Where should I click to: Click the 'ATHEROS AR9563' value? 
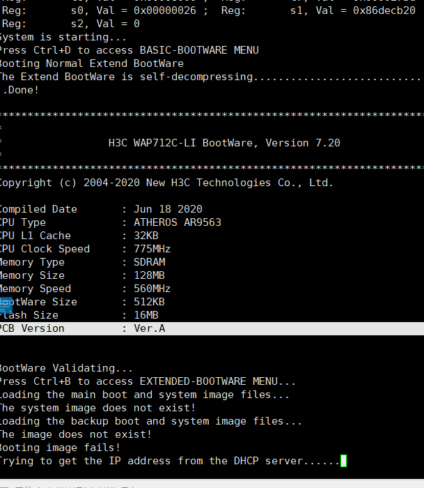pos(178,222)
